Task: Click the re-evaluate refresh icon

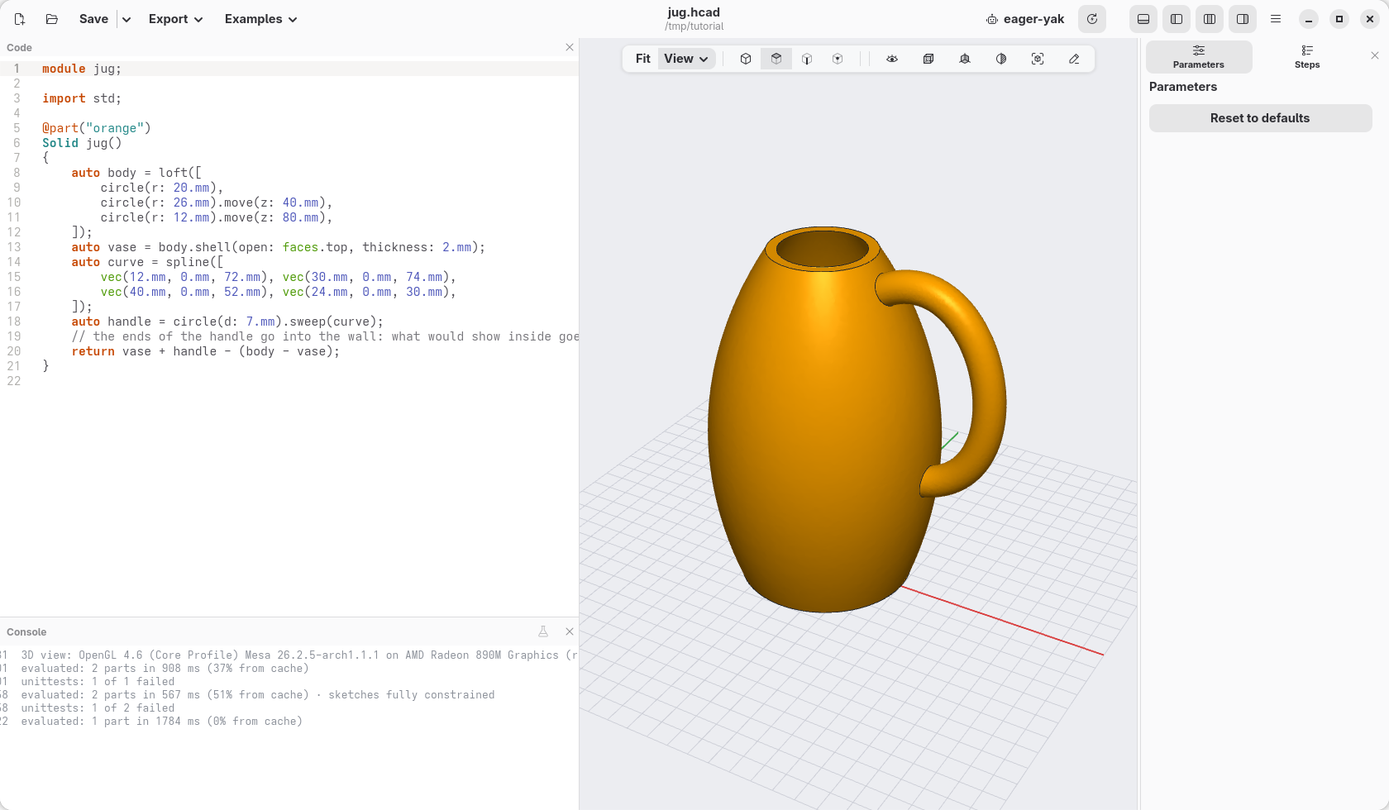Action: [1092, 19]
